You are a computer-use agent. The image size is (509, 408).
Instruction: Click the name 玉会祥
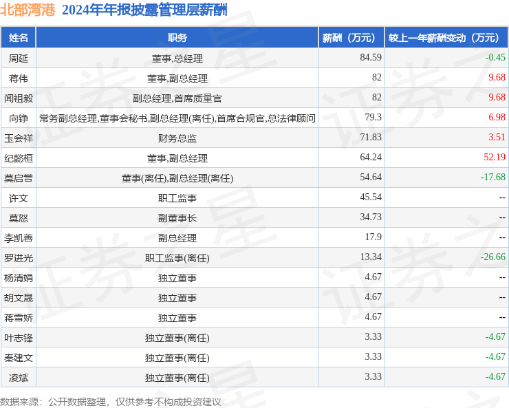(19, 138)
